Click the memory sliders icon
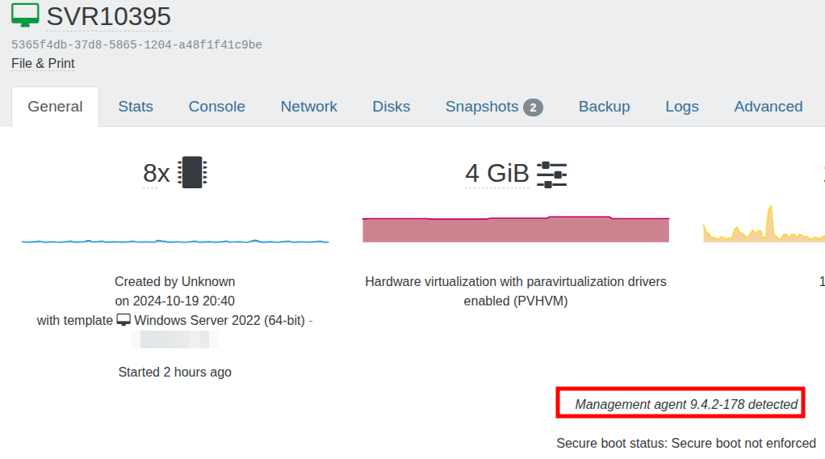 coord(552,174)
